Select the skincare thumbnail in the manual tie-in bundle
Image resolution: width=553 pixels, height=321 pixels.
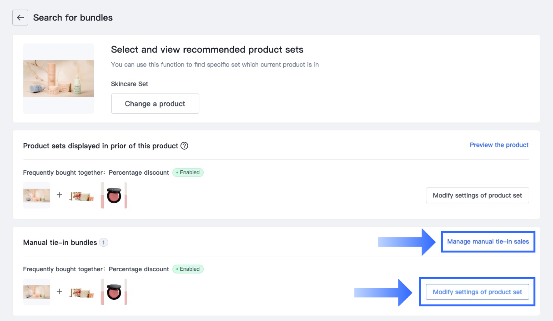36,292
